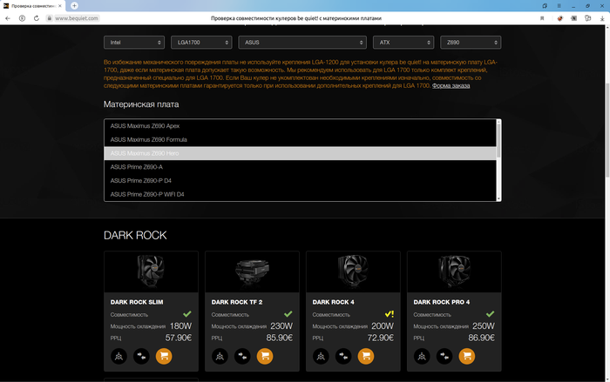This screenshot has width=610, height=382.
Task: Switch to the 'Проверка совместимости' browser tab
Action: point(33,6)
